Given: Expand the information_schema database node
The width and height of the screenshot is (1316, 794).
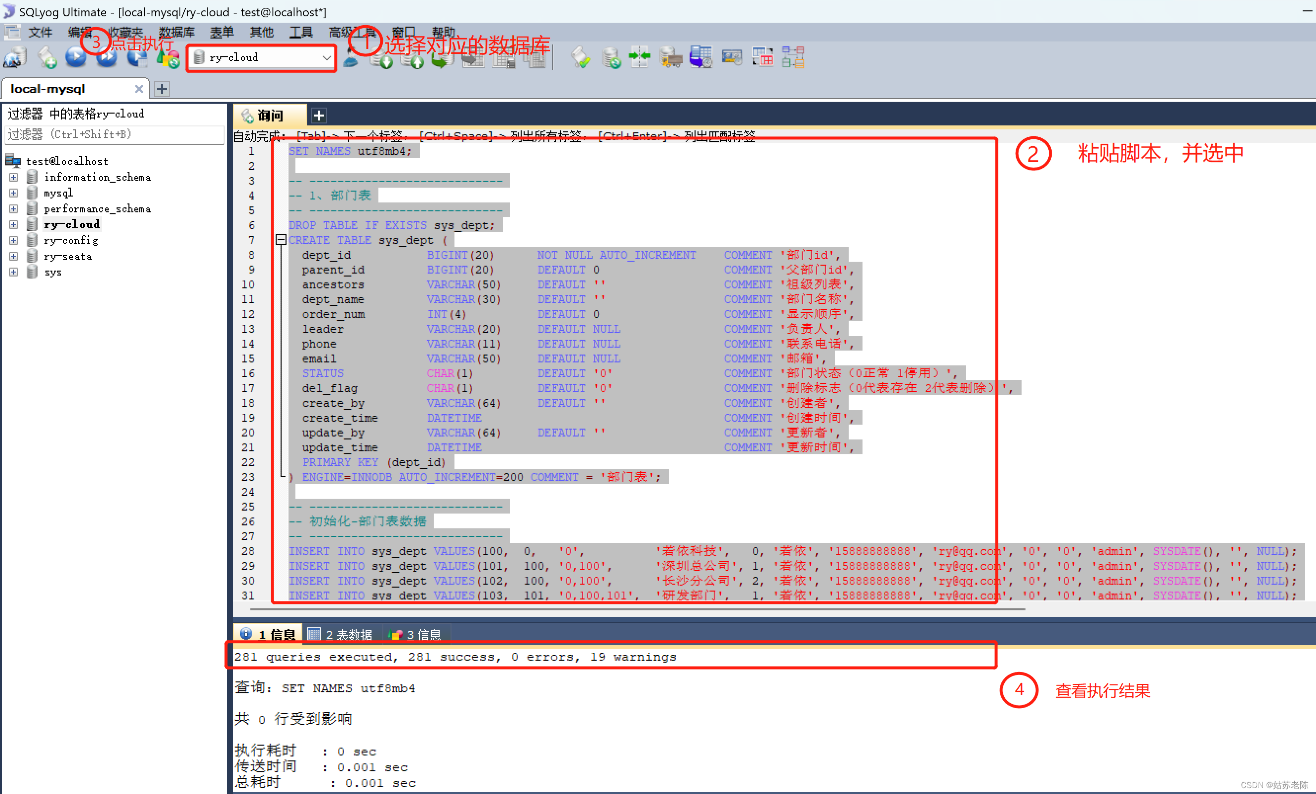Looking at the screenshot, I should 13,177.
